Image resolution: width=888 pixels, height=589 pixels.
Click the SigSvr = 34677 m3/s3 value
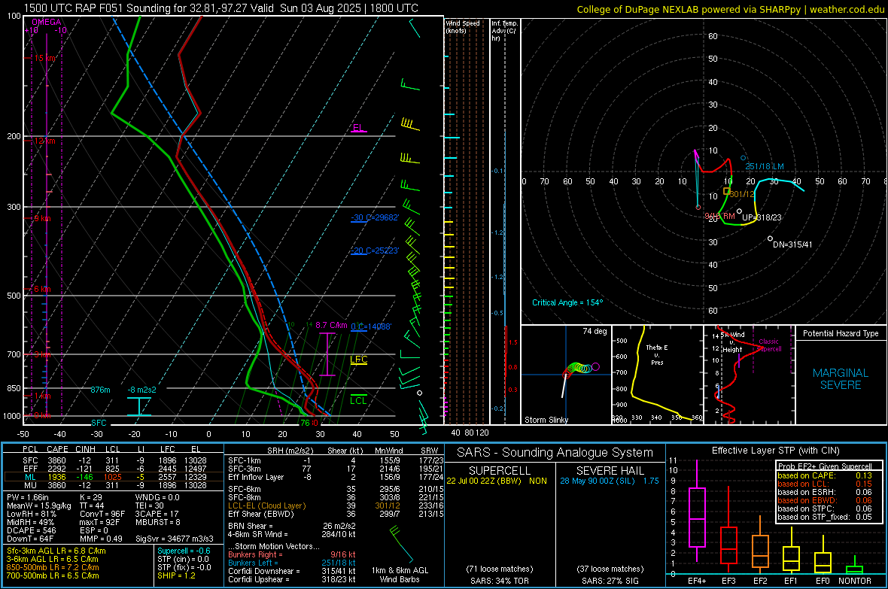coord(175,539)
